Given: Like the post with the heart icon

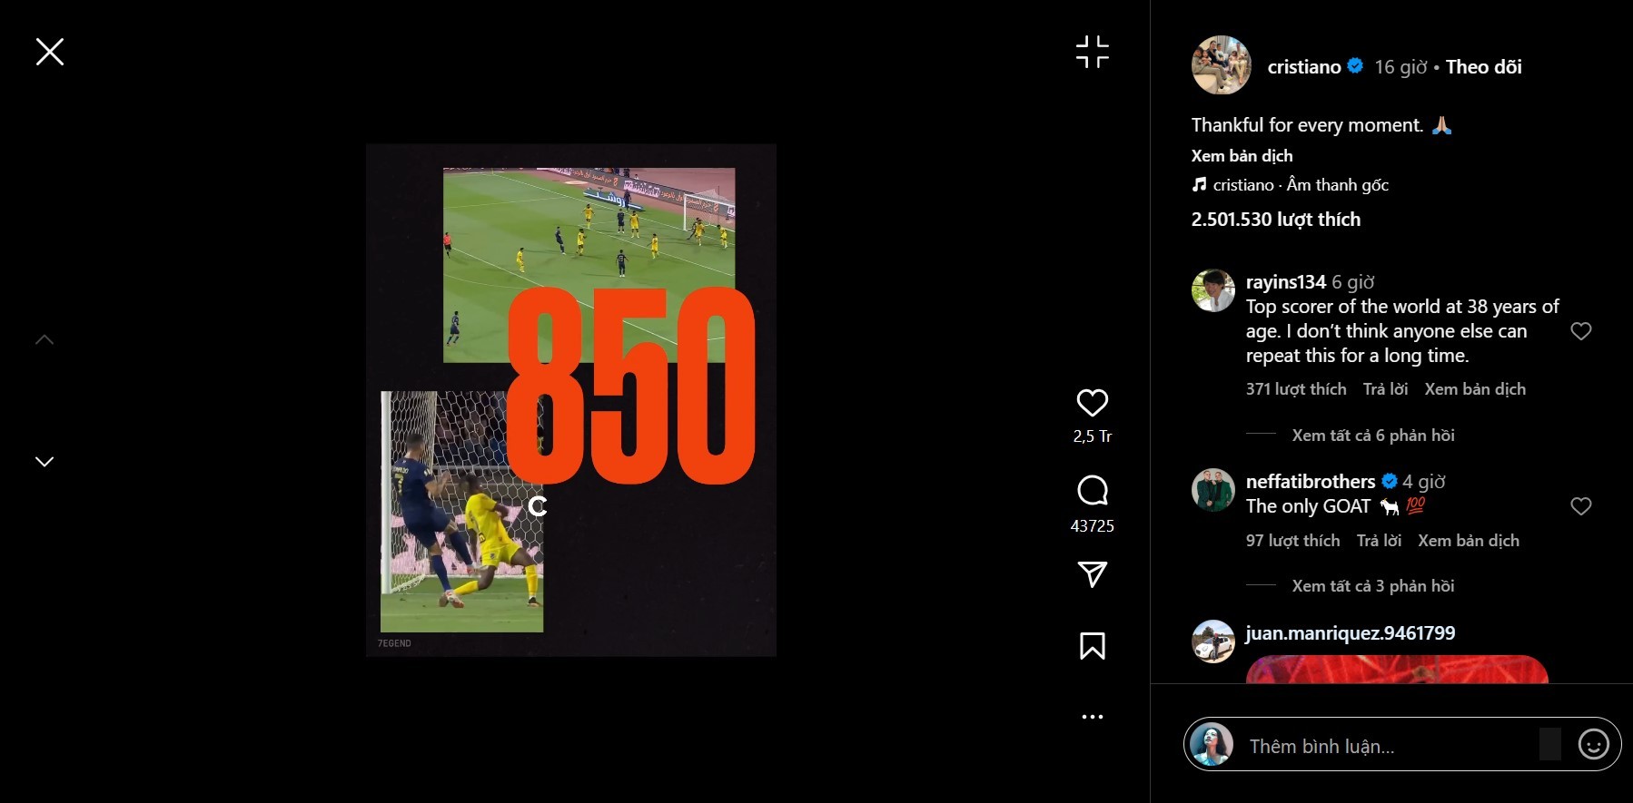Looking at the screenshot, I should pos(1092,403).
